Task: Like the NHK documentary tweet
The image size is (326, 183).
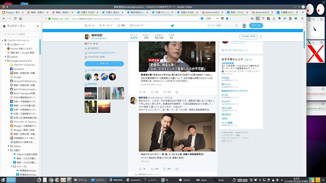Action: 165,169
